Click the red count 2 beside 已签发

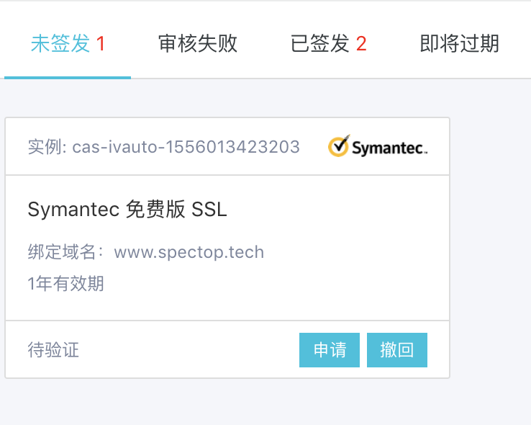361,44
